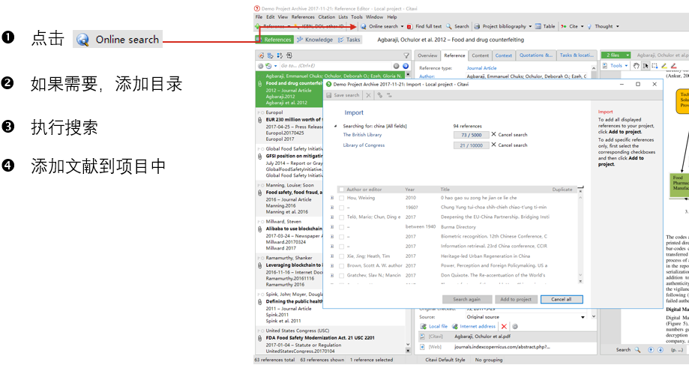Screen dimensions: 689x368
Task: Open the Citation menu
Action: [x=326, y=17]
